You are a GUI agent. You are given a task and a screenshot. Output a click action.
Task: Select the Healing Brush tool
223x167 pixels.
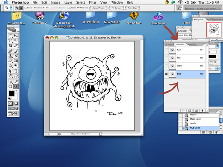click(10, 51)
